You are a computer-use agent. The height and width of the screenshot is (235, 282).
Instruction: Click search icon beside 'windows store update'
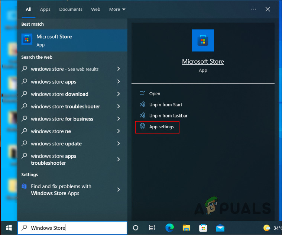[x=24, y=144]
